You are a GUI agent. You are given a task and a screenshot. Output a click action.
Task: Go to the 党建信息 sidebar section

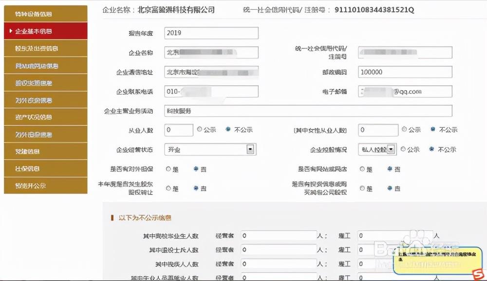(46, 152)
